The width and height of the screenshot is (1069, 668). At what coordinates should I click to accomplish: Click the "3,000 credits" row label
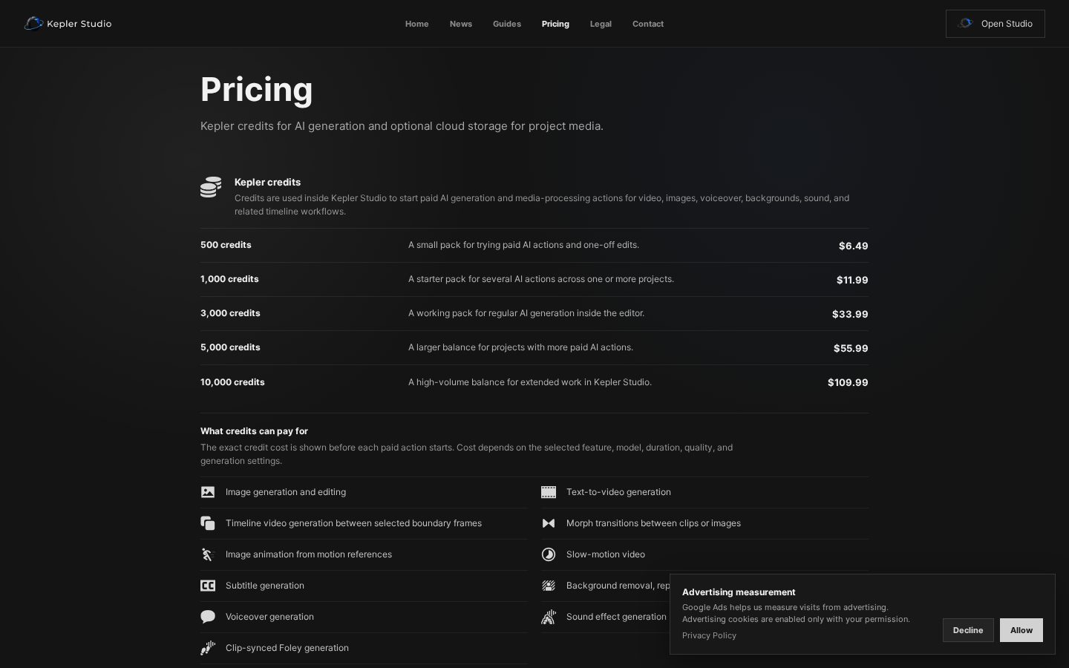(x=230, y=313)
